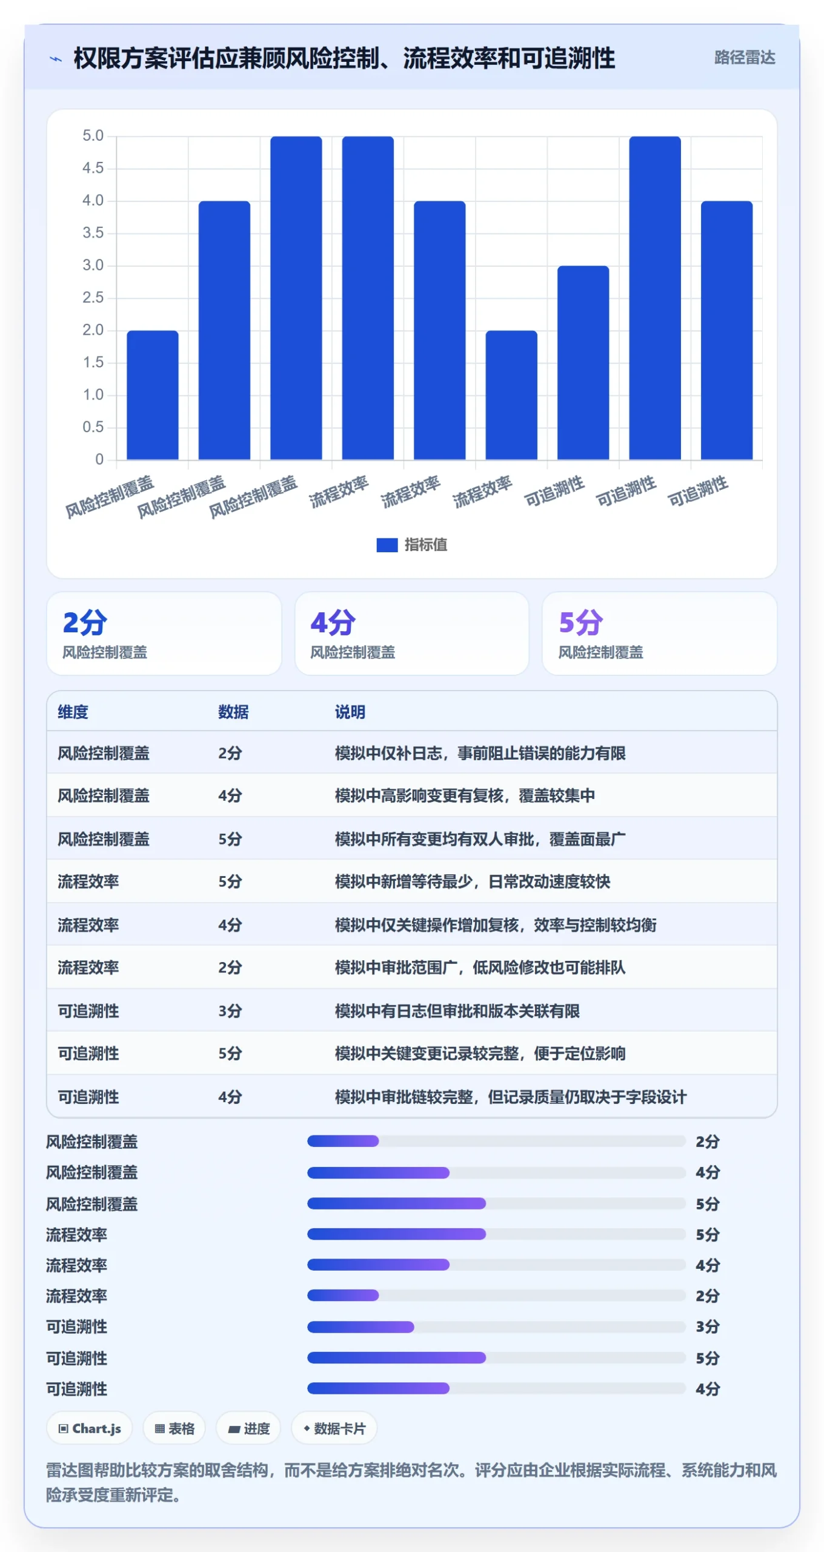Image resolution: width=824 pixels, height=1552 pixels.
Task: Select row 模拟中关键变更记录较完整,便于定位影响
Action: click(412, 1054)
